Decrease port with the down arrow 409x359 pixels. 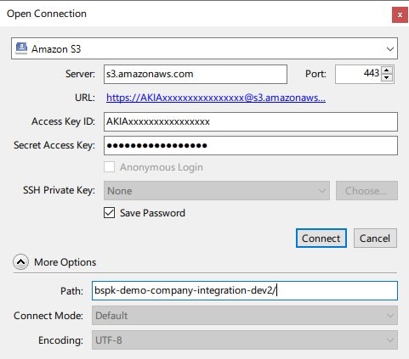coord(387,78)
